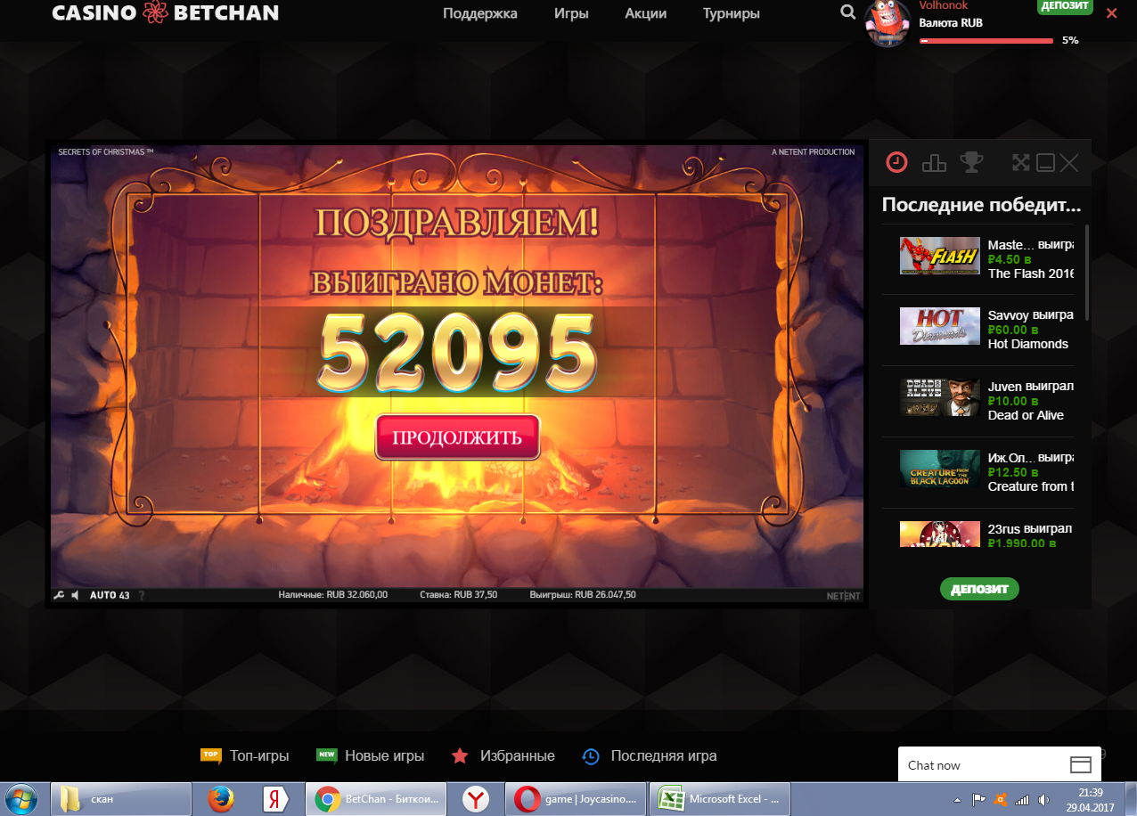Open the Новые игры category

click(384, 755)
